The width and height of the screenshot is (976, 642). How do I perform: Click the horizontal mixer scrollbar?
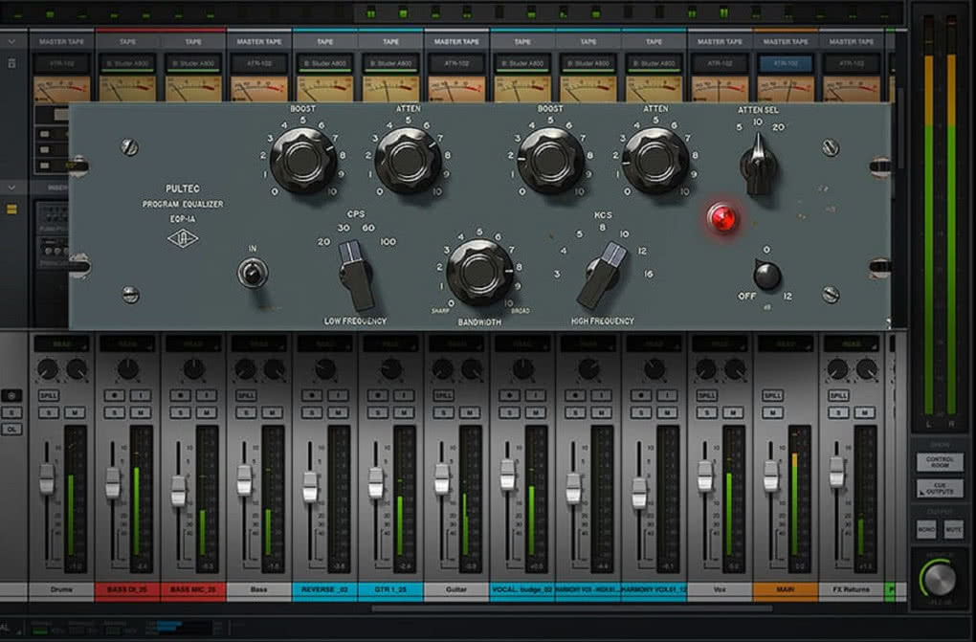click(572, 609)
